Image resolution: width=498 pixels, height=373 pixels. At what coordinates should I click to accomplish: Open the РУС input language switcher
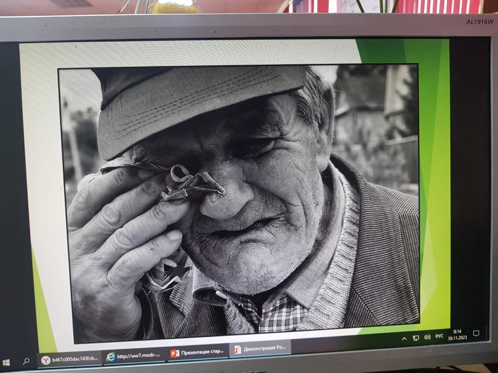coord(439,336)
